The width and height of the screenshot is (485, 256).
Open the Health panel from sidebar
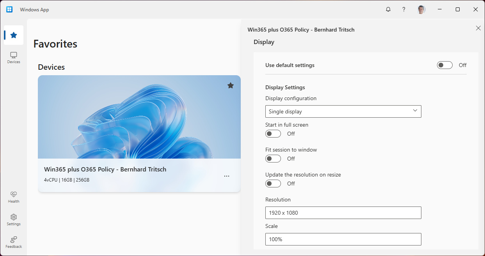click(x=13, y=197)
